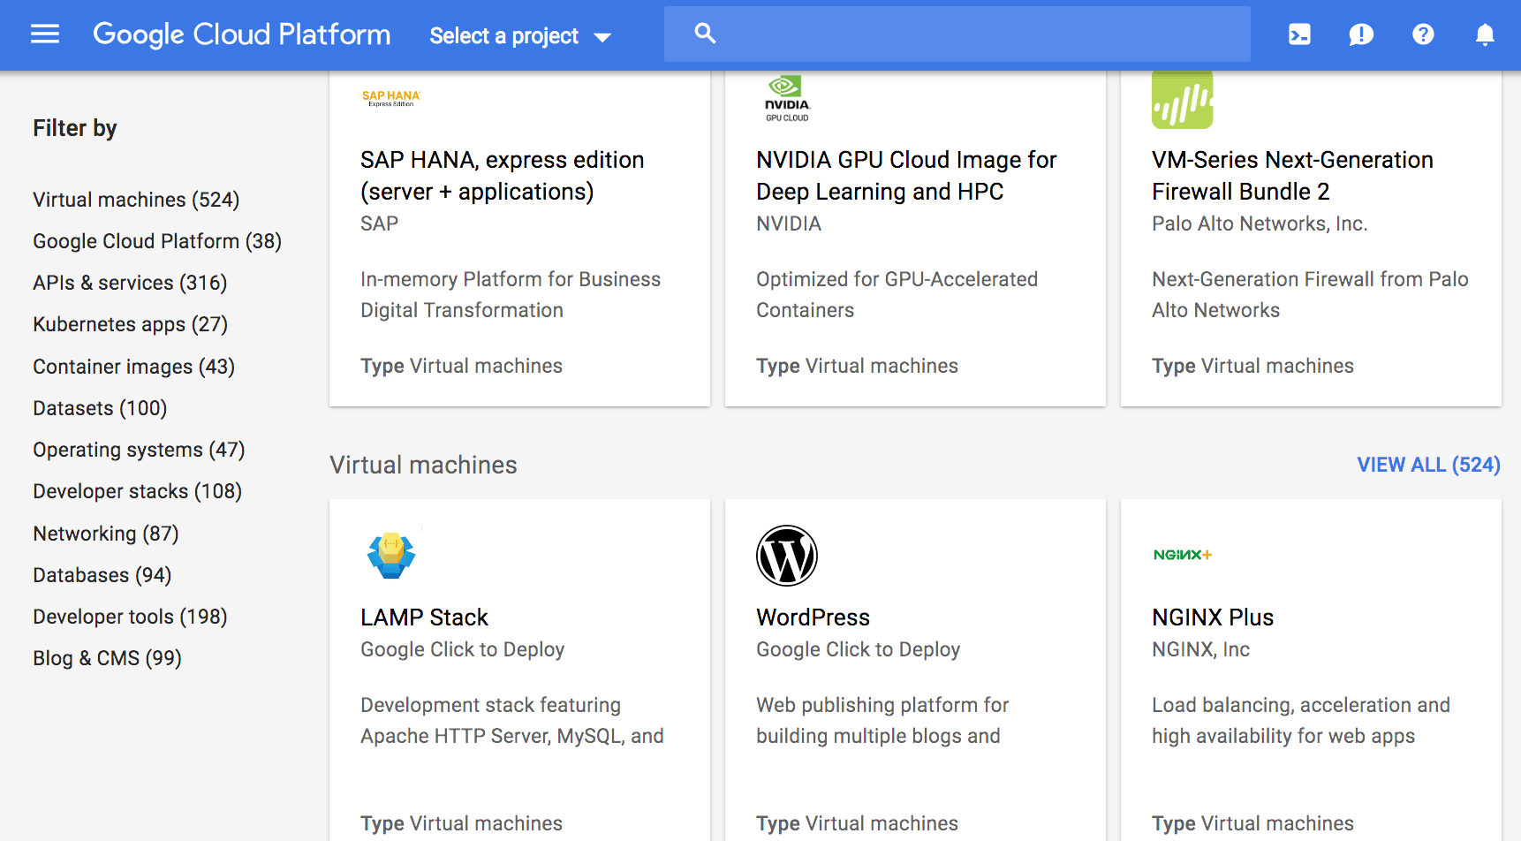The height and width of the screenshot is (841, 1521).
Task: Filter by Virtual machines (524)
Action: coord(136,200)
